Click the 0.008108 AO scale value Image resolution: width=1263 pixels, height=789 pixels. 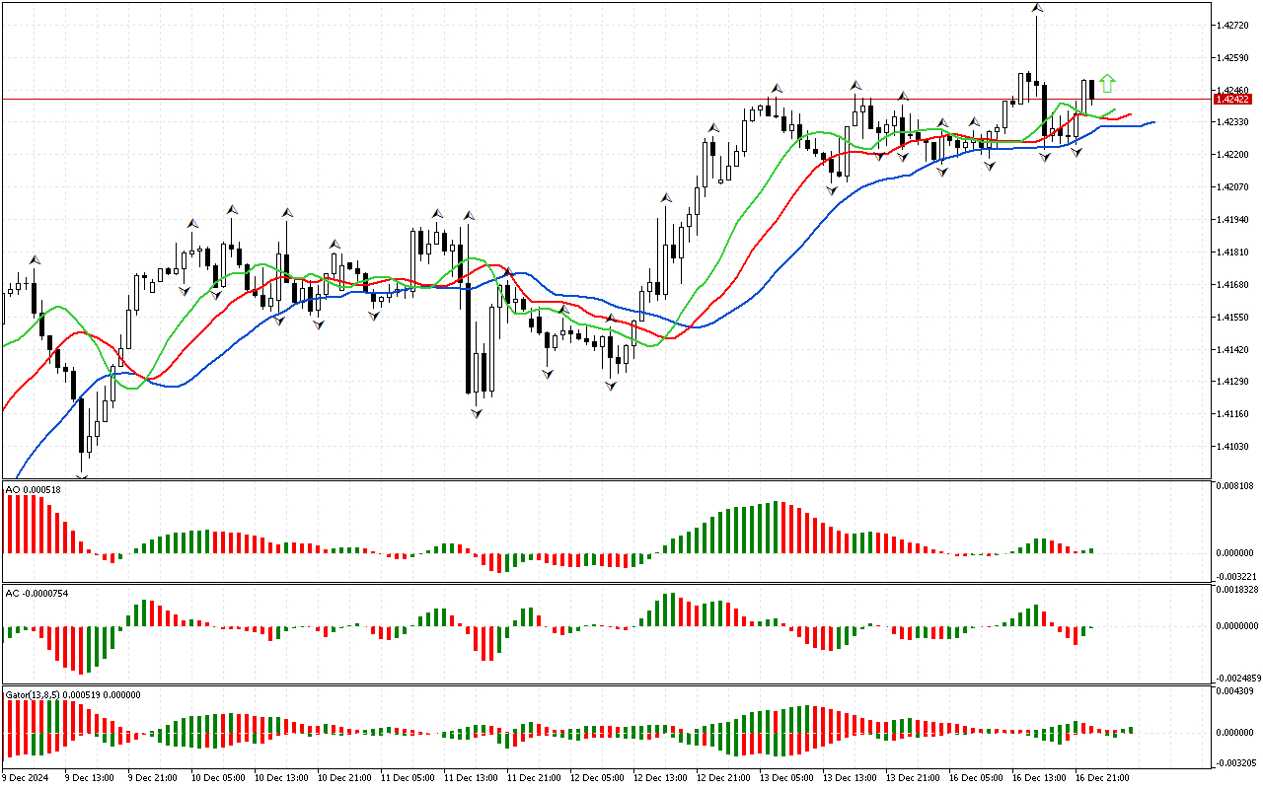coord(1235,485)
